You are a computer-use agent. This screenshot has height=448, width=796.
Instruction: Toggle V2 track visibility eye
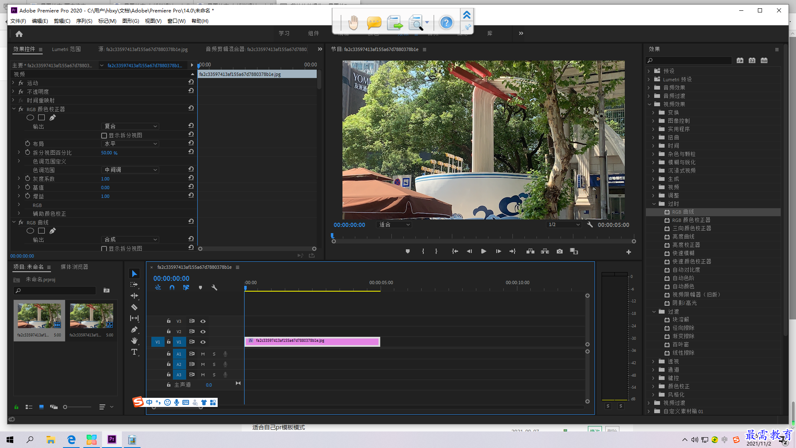click(x=203, y=331)
